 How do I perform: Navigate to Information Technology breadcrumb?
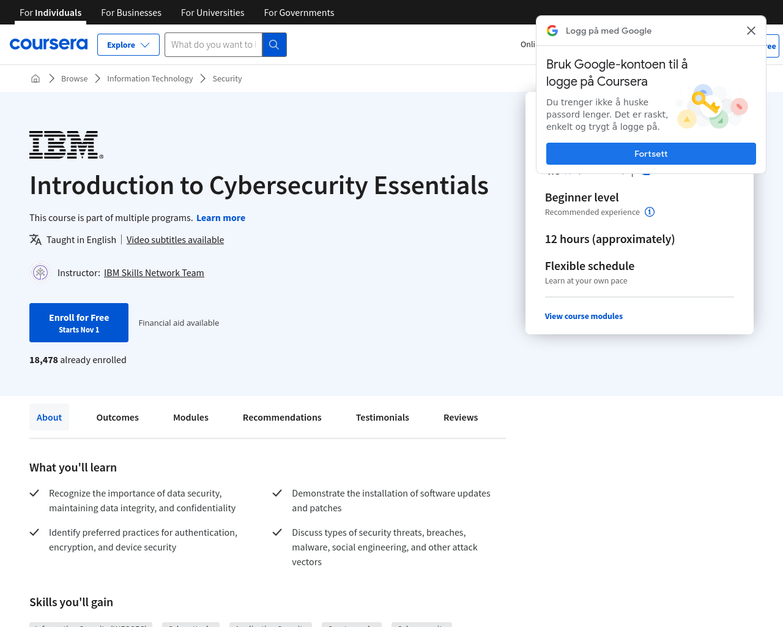point(150,78)
